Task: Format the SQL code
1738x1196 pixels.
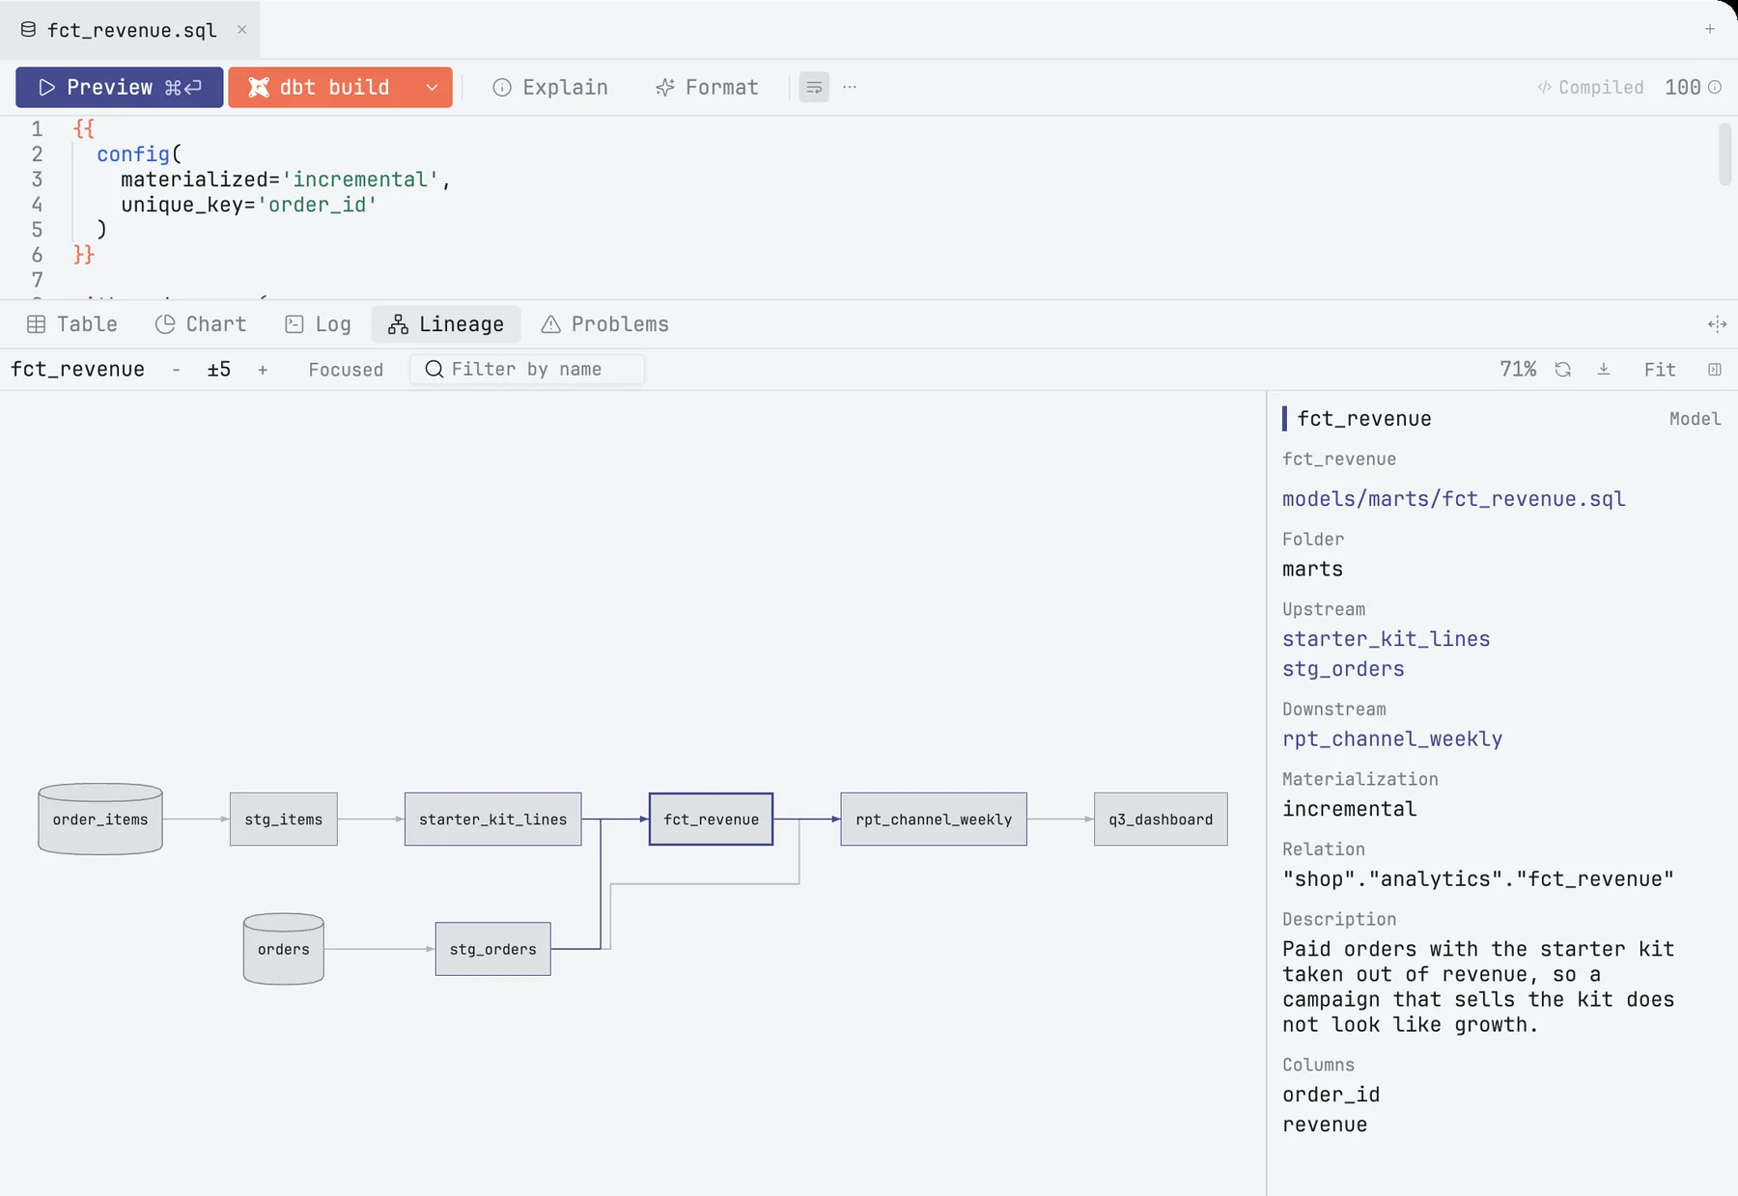Action: [708, 87]
